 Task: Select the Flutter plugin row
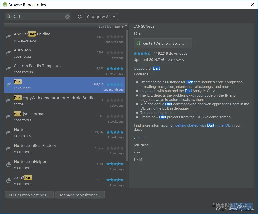(x=65, y=133)
